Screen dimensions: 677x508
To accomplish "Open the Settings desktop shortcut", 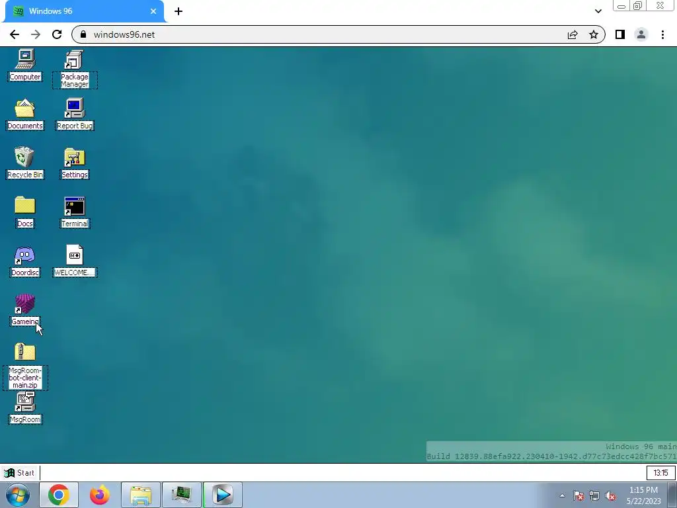I will tap(75, 163).
